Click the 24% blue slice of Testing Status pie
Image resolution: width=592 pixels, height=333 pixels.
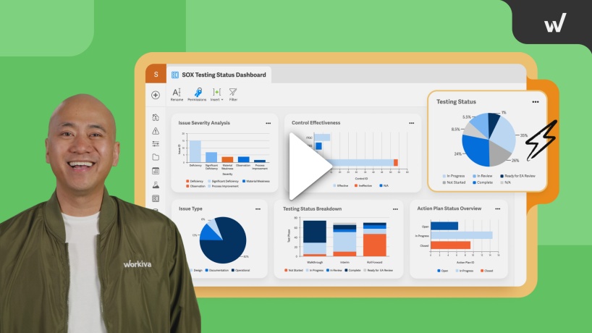point(476,151)
